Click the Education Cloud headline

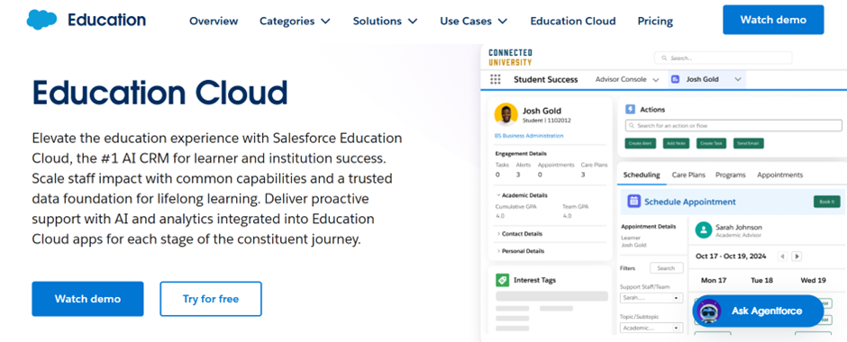click(x=159, y=92)
